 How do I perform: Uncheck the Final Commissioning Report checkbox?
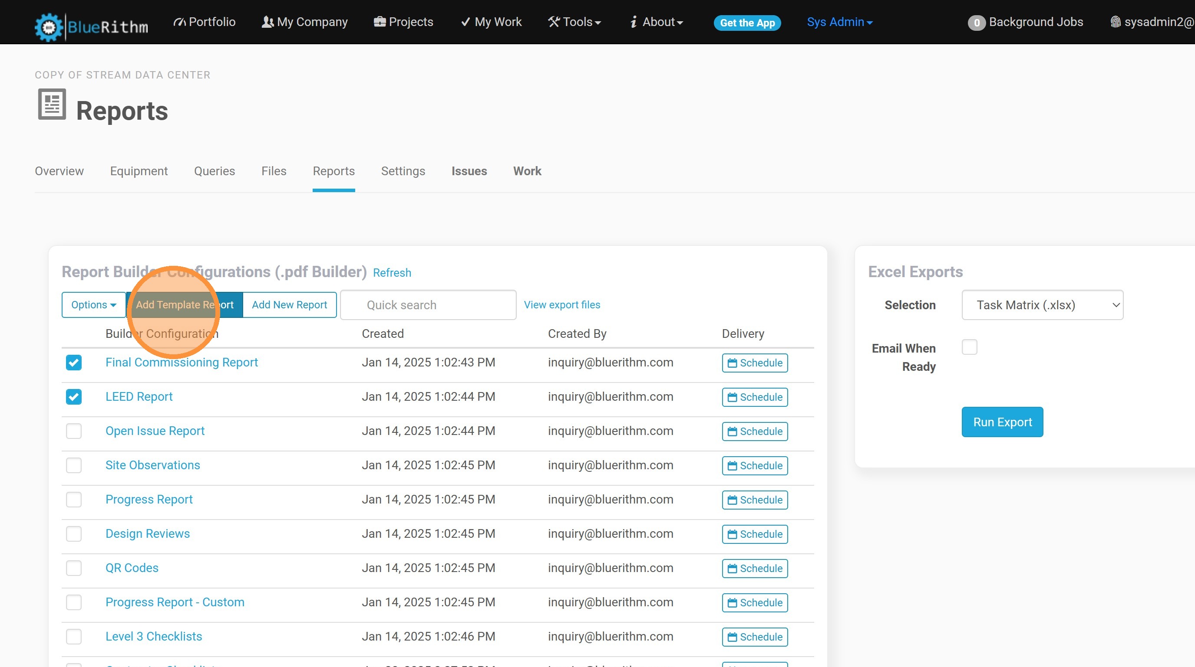[x=74, y=363]
